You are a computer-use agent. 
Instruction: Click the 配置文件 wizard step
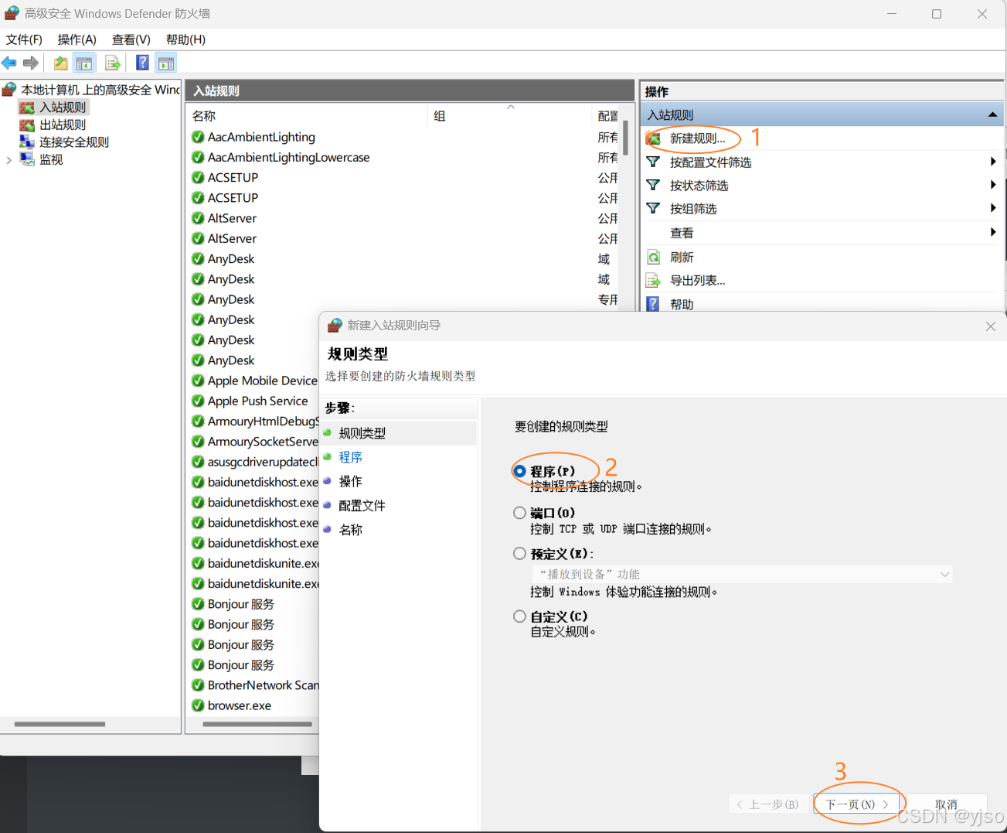click(x=362, y=506)
